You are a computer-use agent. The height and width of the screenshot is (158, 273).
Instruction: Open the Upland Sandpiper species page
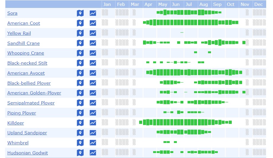[27, 133]
